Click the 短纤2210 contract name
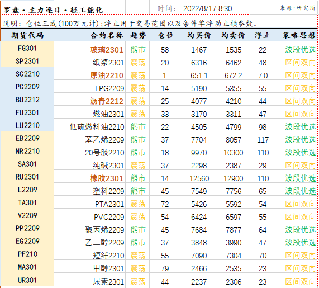319x288 pixels. point(108,256)
